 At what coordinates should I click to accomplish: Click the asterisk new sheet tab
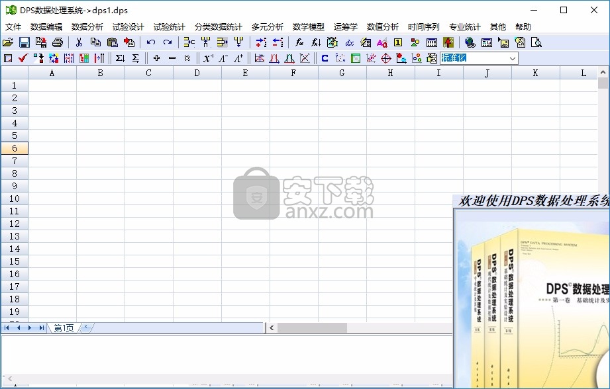click(86, 327)
